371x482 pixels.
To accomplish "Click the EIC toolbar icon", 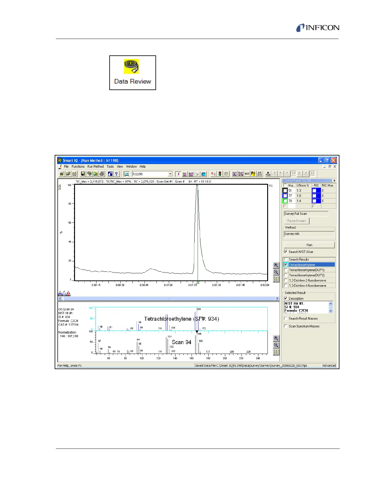I will (213, 174).
